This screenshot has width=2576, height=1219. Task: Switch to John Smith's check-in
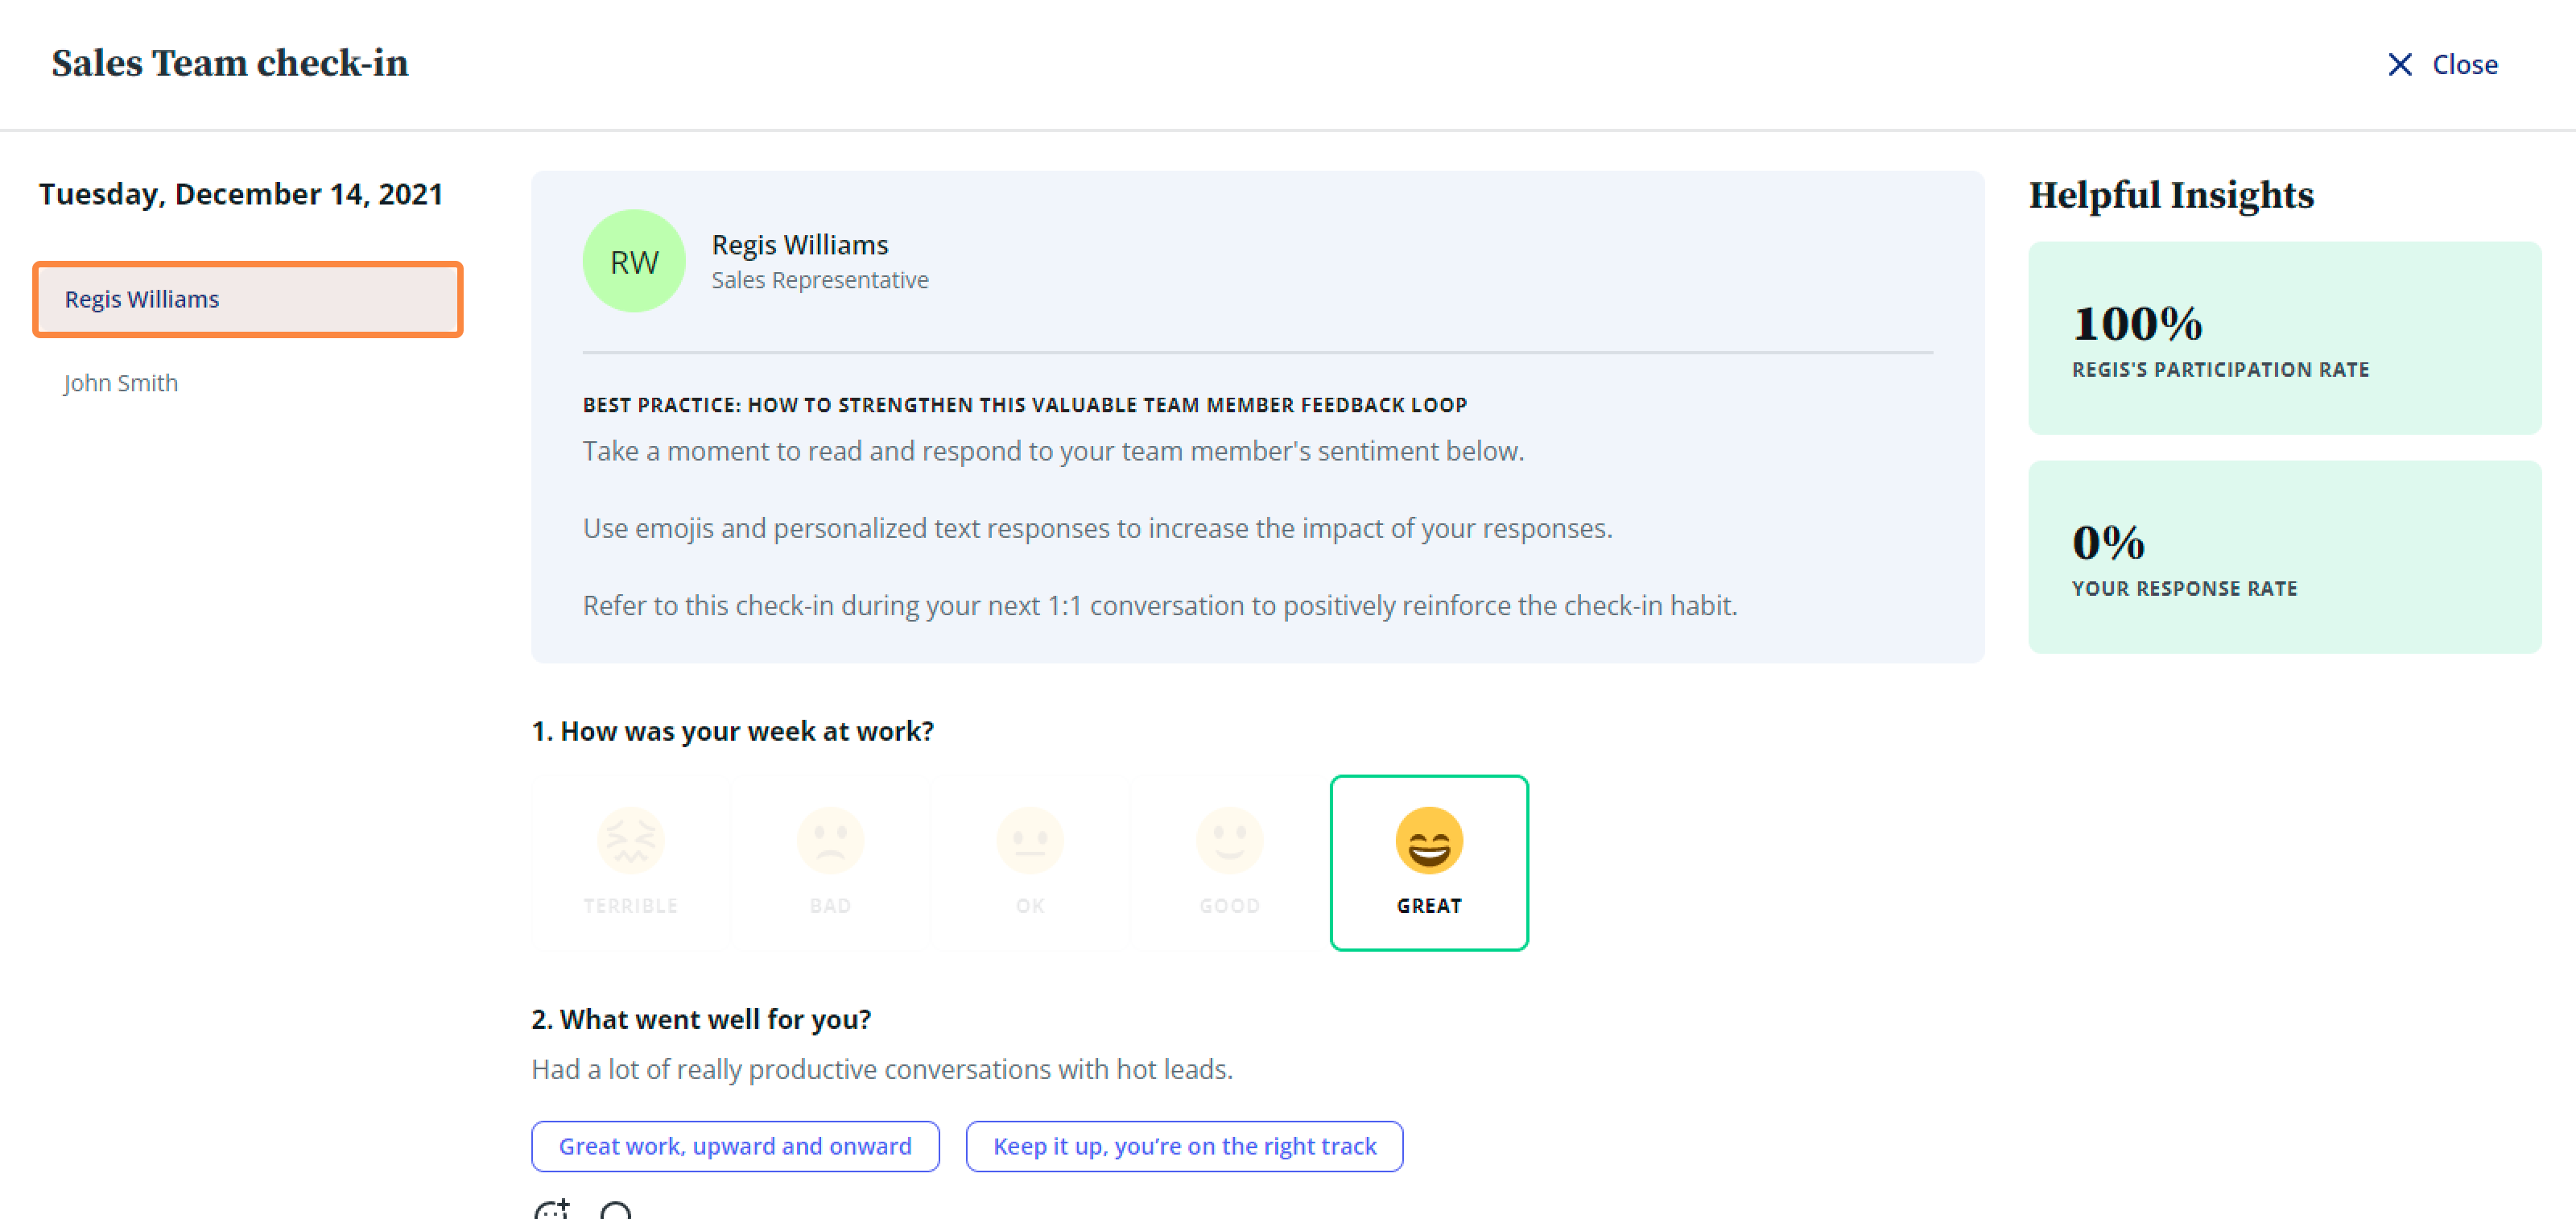click(120, 383)
